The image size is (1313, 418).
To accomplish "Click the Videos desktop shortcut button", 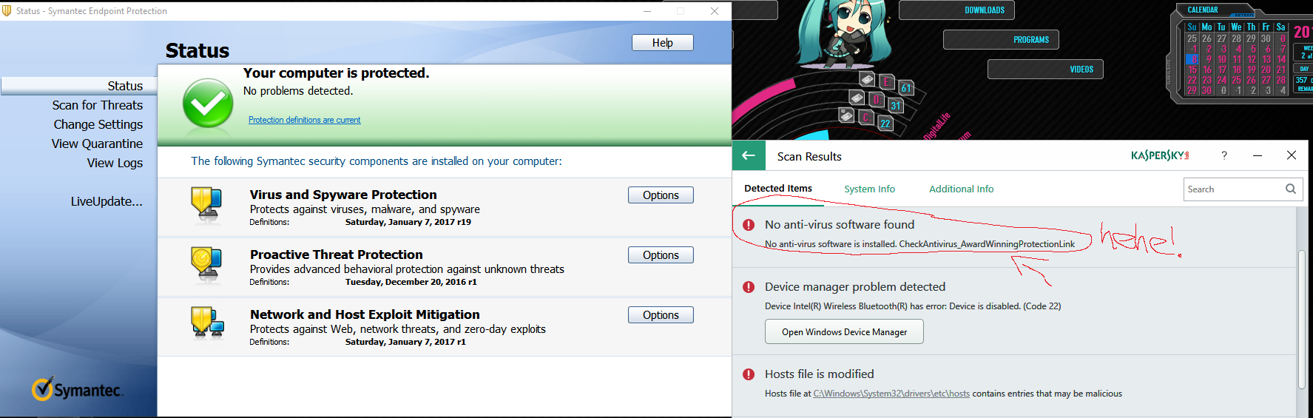I will [x=1045, y=70].
